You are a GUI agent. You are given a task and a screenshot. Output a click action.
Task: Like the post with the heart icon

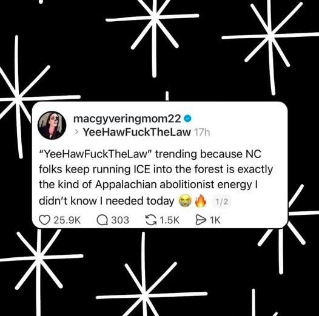tap(44, 220)
